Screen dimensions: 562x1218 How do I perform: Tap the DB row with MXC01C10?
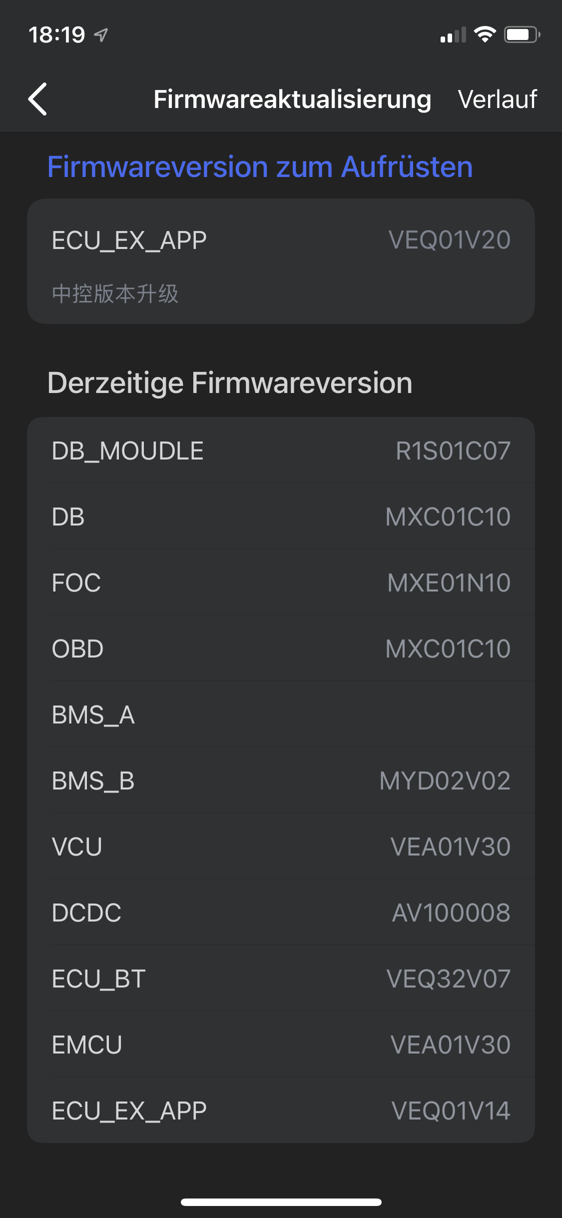[281, 516]
